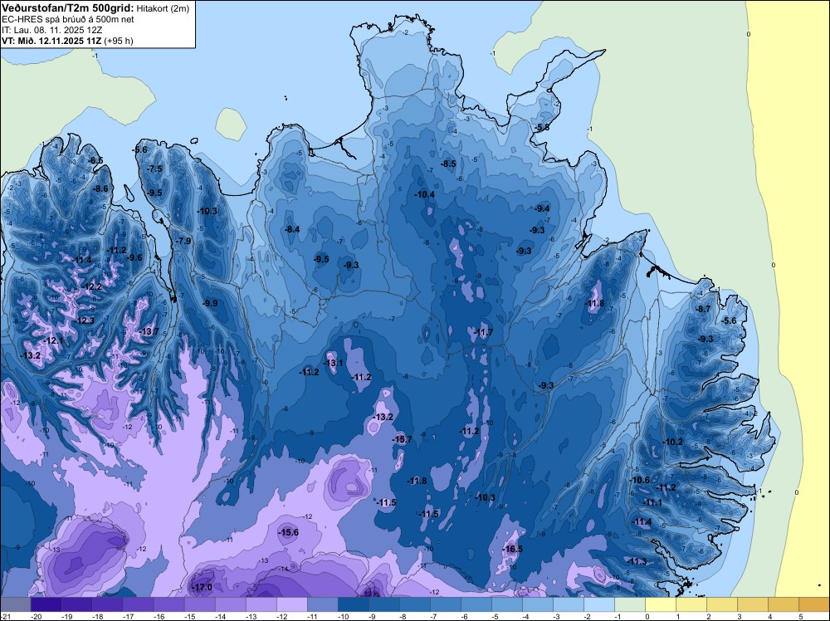Click the 0 label on the bottom color scale
The width and height of the screenshot is (830, 621).
point(647,616)
